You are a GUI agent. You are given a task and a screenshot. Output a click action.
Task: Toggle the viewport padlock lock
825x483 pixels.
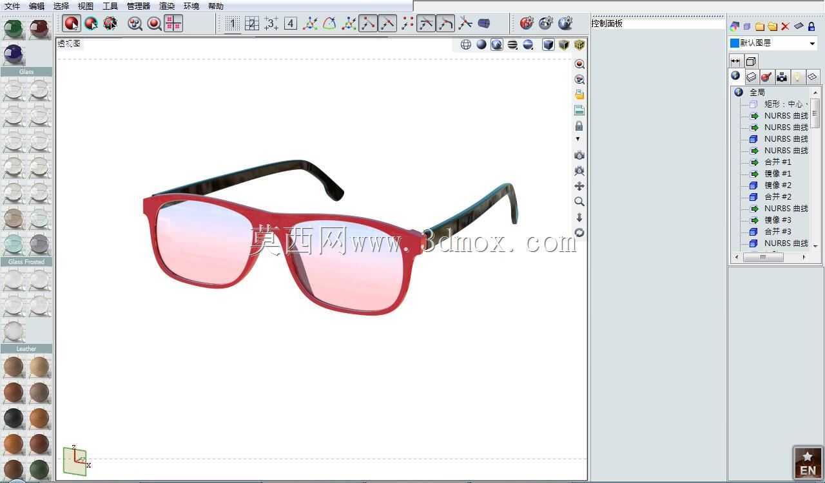coord(579,126)
